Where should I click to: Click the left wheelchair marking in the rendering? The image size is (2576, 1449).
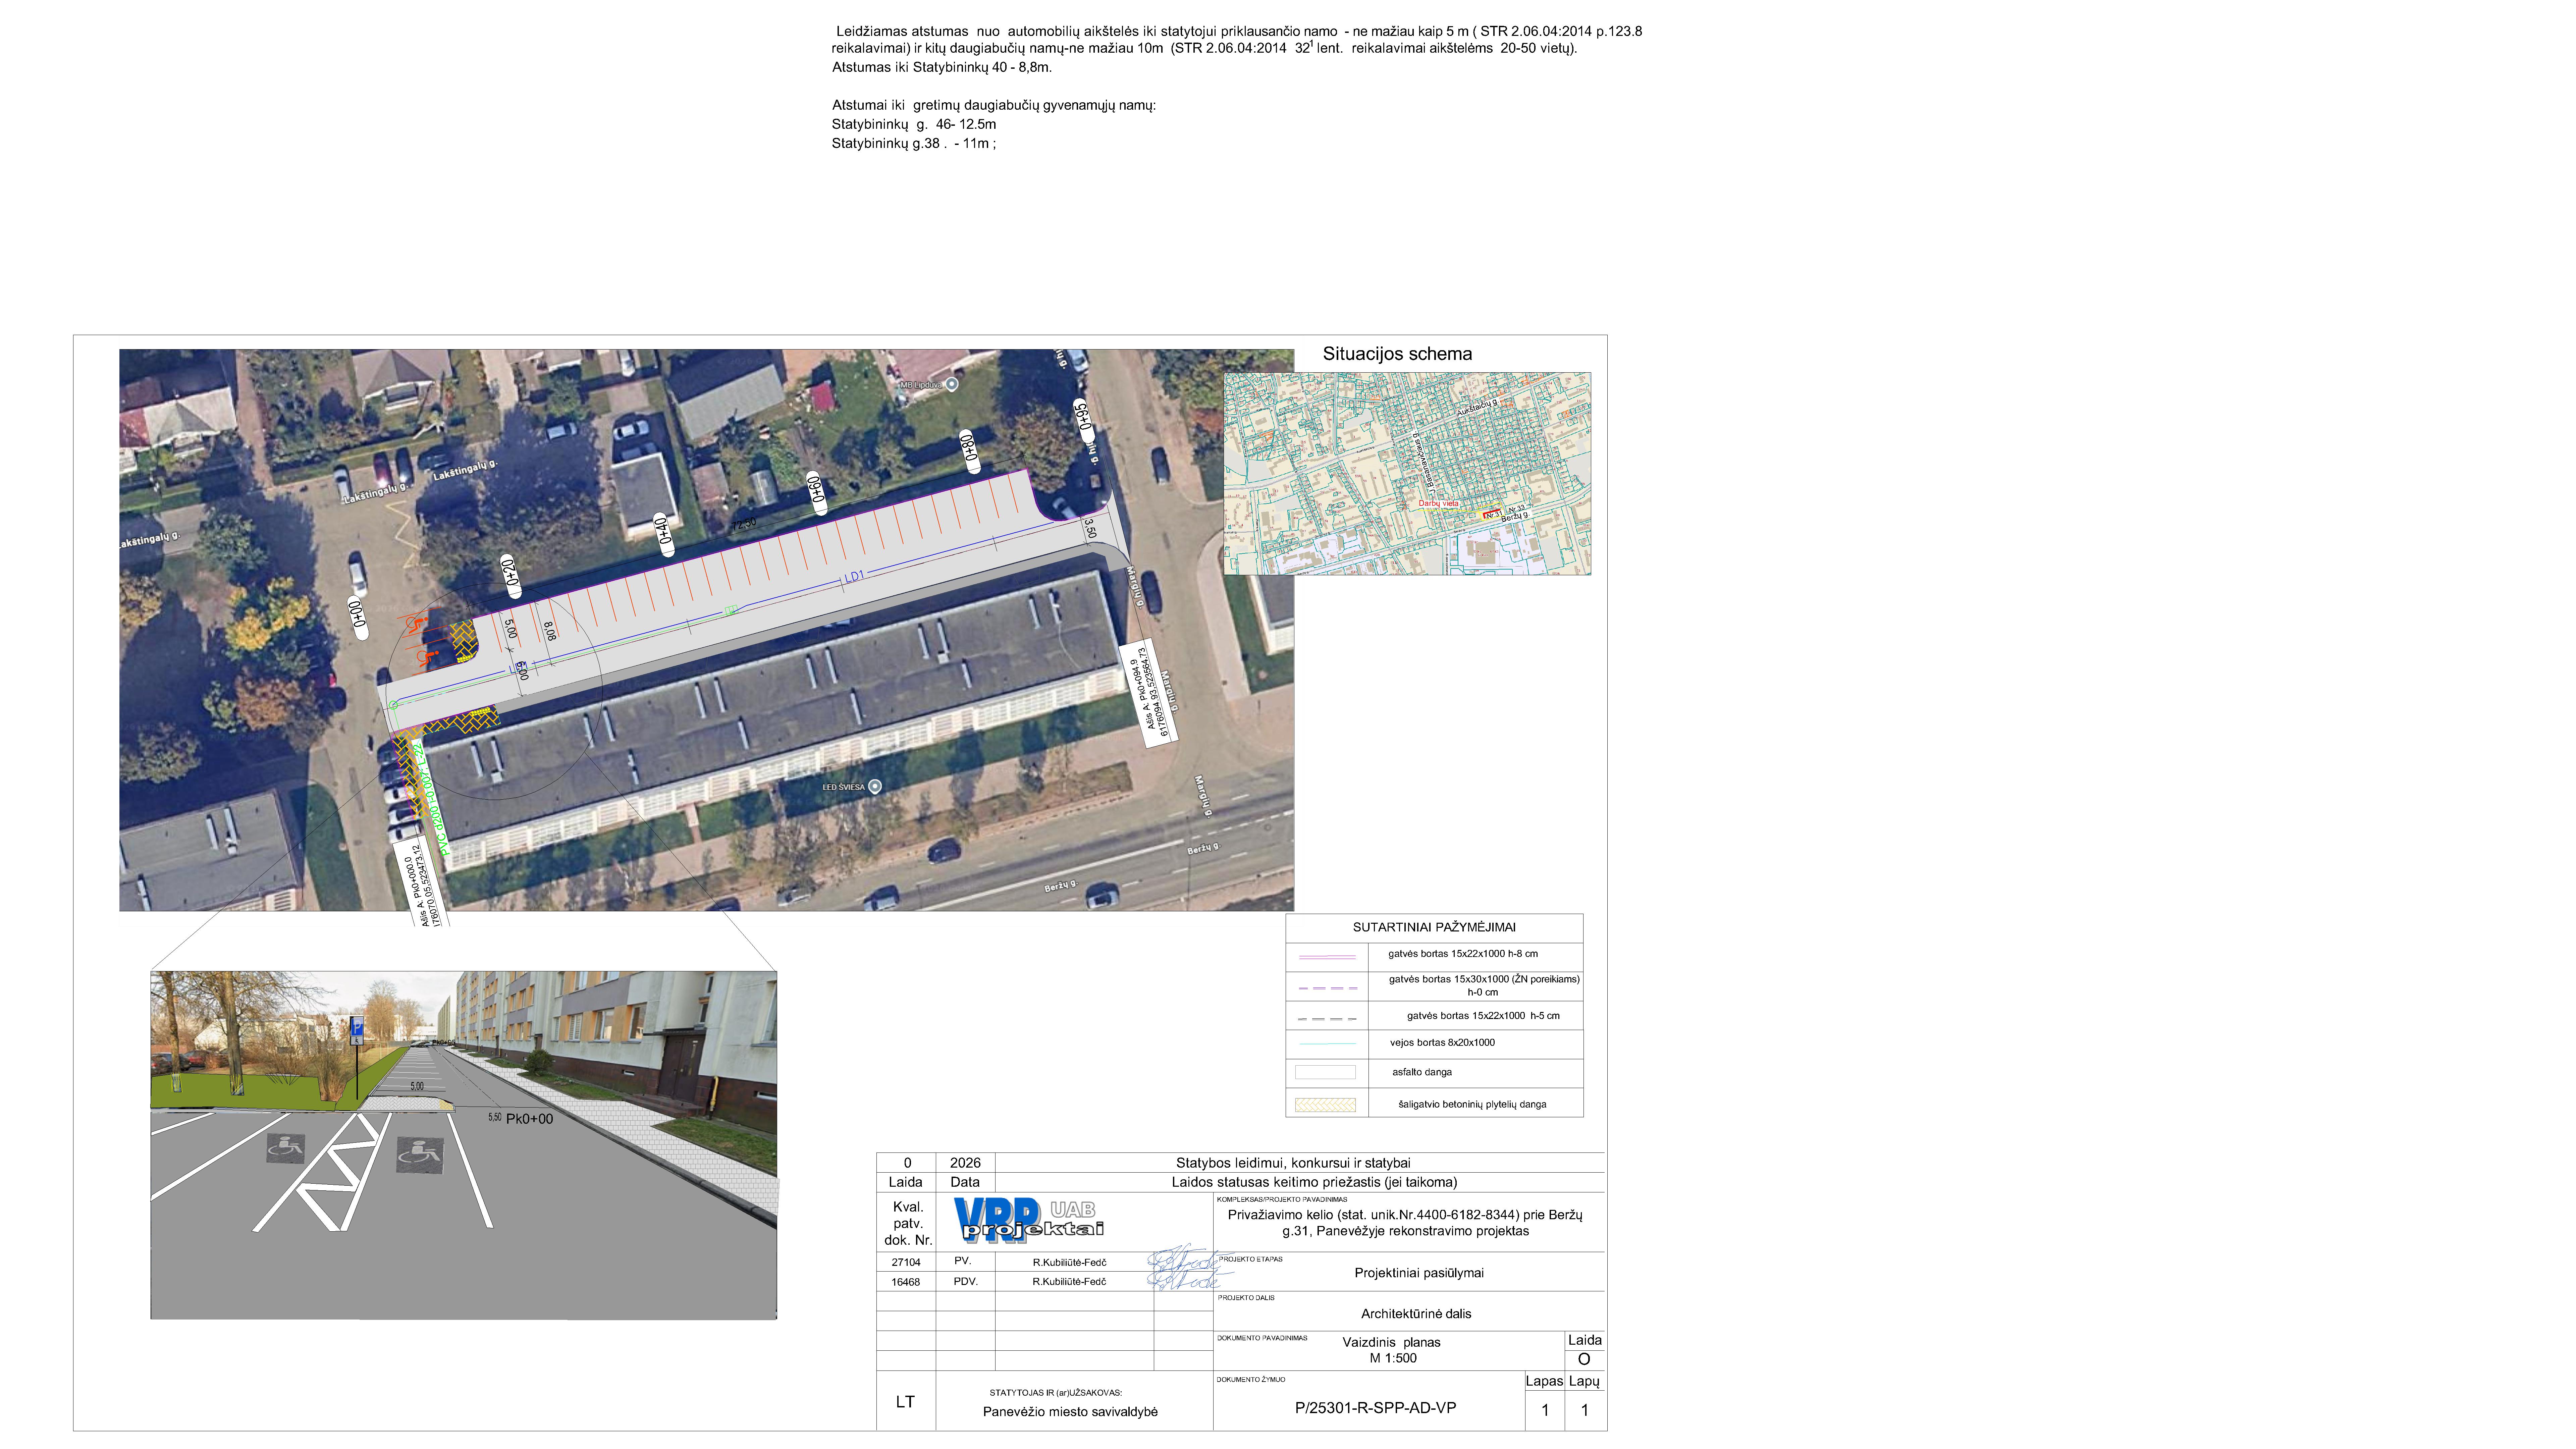[286, 1148]
